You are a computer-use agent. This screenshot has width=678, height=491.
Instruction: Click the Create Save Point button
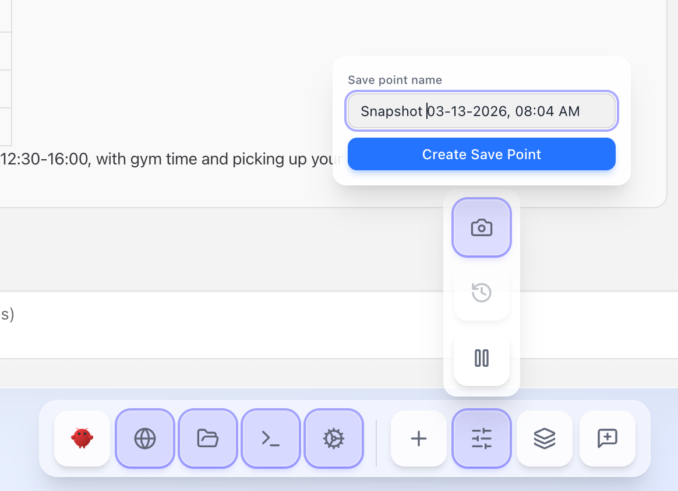(x=481, y=154)
